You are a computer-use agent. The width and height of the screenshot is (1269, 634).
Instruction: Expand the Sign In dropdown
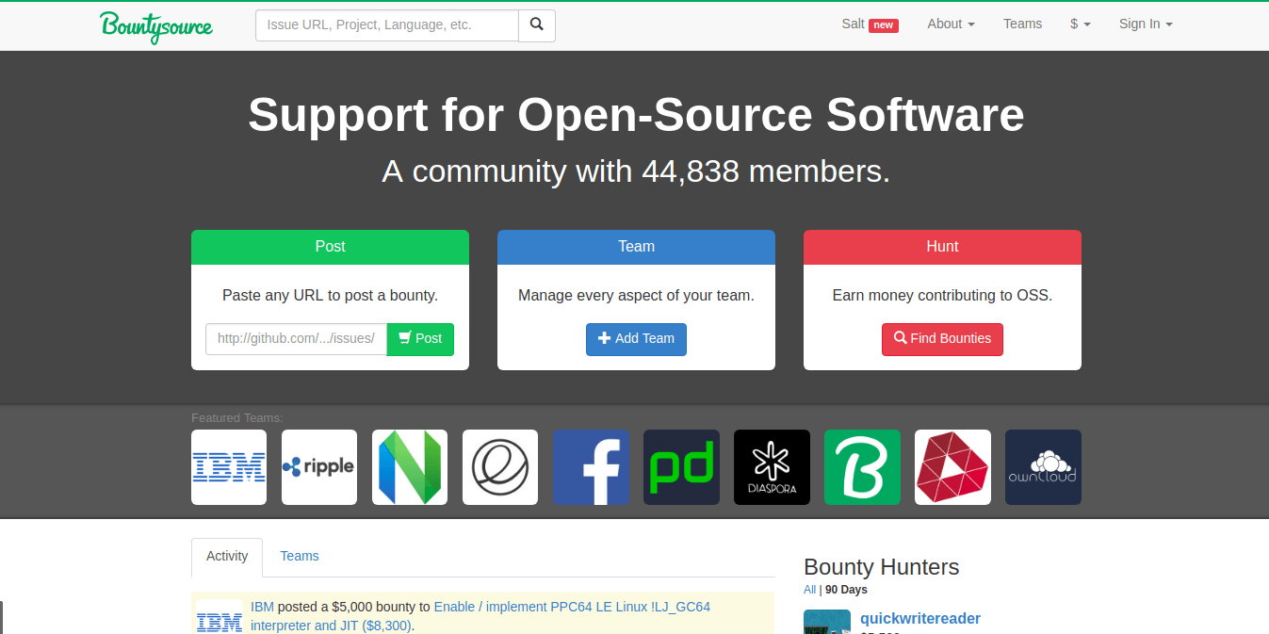(1146, 24)
